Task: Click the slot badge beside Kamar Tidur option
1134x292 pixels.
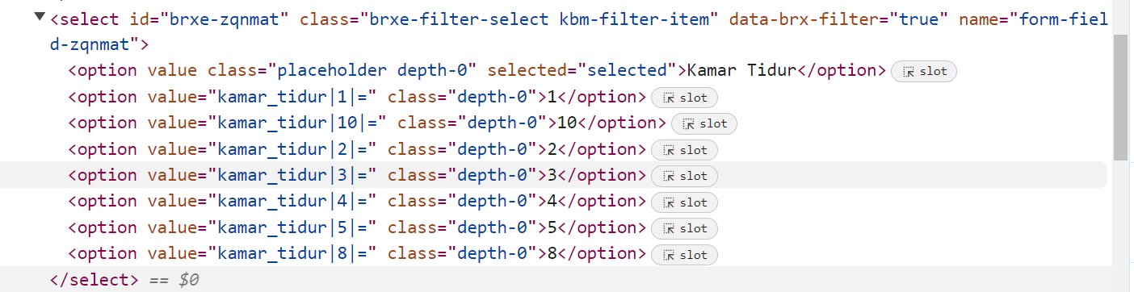Action: point(924,71)
